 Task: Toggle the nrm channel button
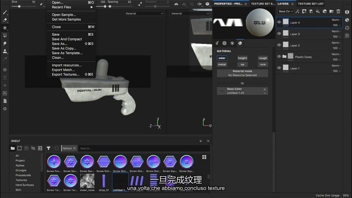click(263, 64)
